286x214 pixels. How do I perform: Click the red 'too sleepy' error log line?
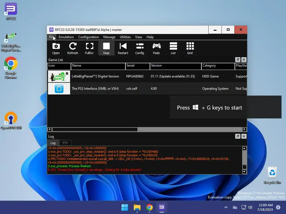coord(95,170)
